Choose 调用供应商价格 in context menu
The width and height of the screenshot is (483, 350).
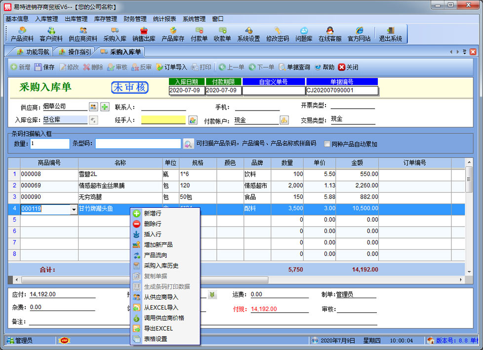[165, 318]
